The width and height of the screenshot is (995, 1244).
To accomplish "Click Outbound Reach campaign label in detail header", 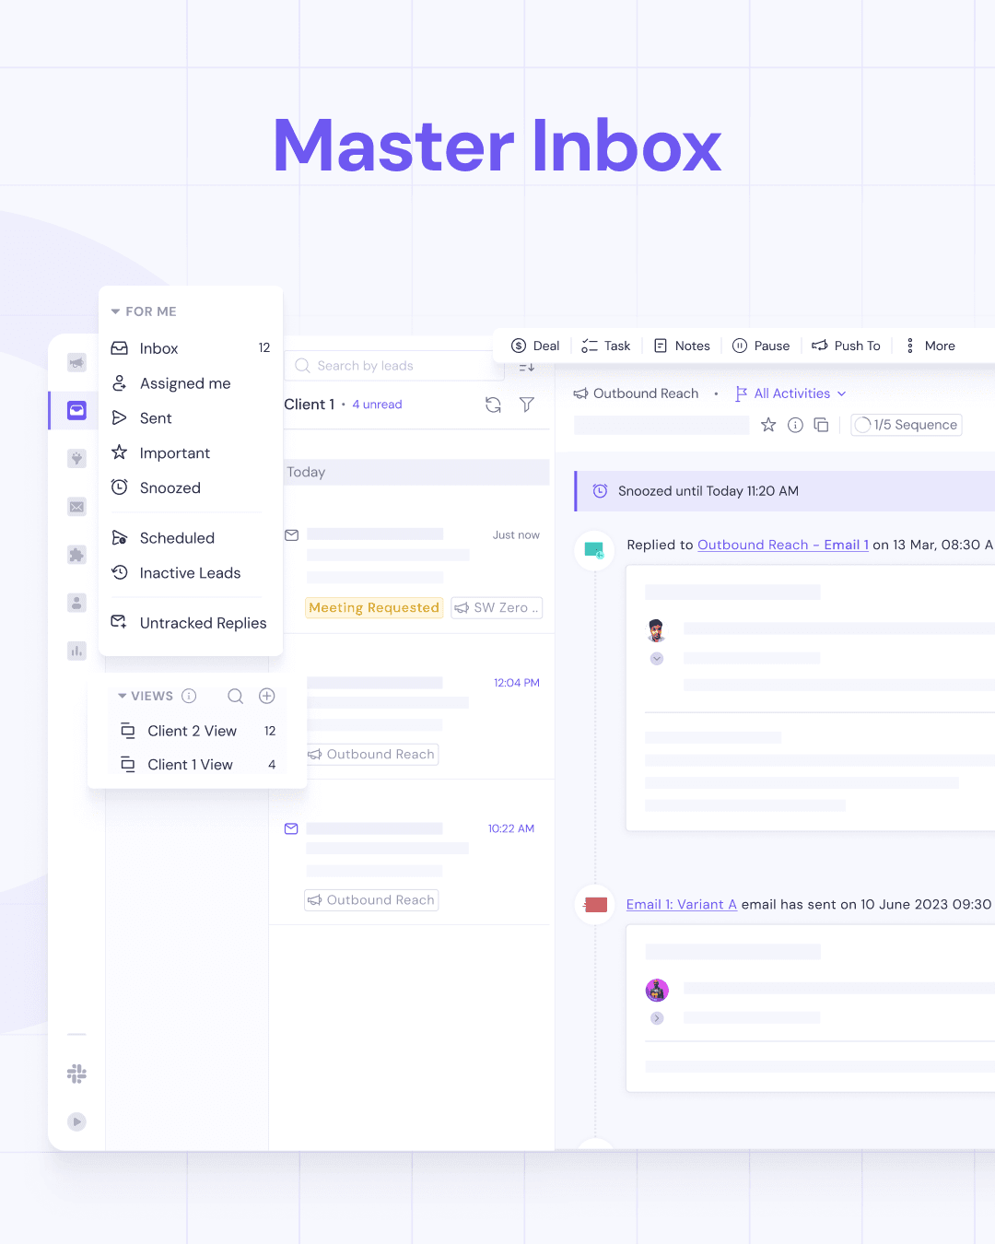I will (636, 393).
